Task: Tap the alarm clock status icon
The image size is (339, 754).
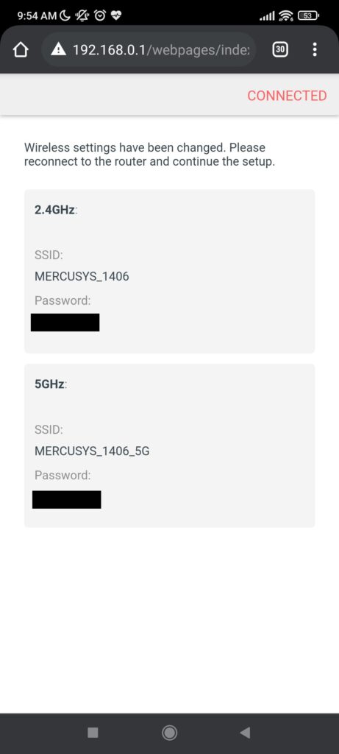Action: pos(100,16)
